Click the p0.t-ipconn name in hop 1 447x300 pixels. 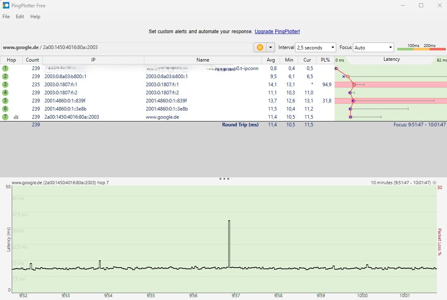pos(246,68)
